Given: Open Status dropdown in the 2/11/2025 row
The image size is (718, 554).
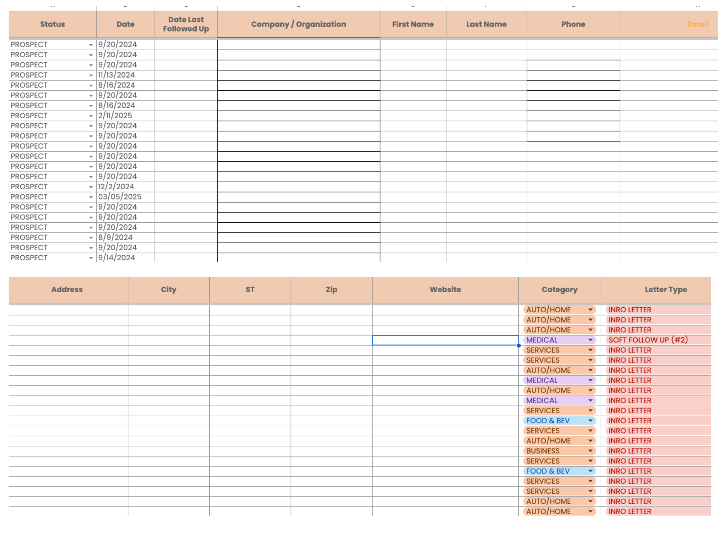Looking at the screenshot, I should coord(91,116).
